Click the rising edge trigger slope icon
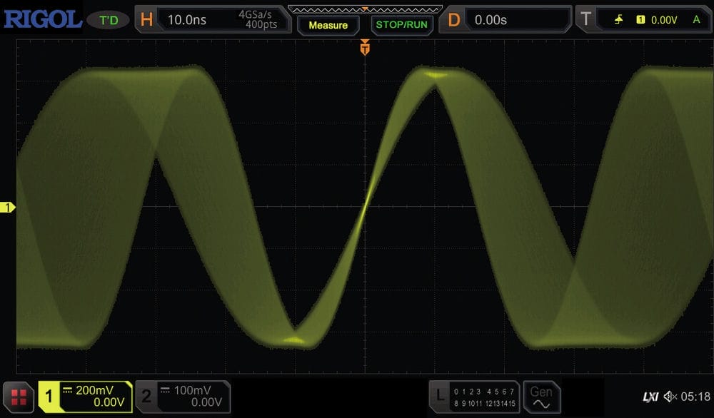Image resolution: width=714 pixels, height=418 pixels. point(618,20)
